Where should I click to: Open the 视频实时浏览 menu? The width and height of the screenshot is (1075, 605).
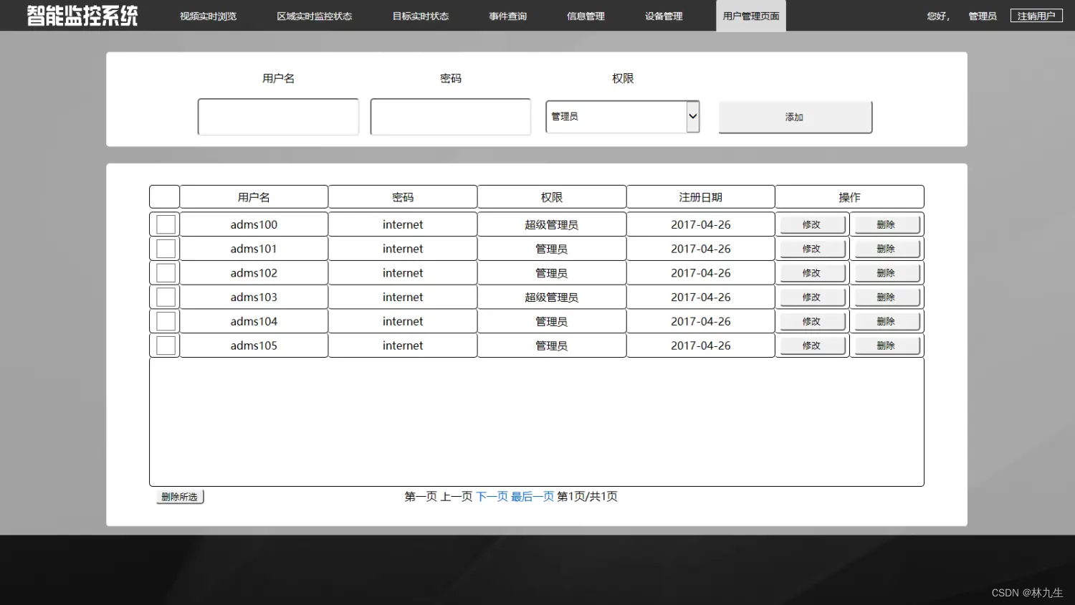click(x=208, y=16)
